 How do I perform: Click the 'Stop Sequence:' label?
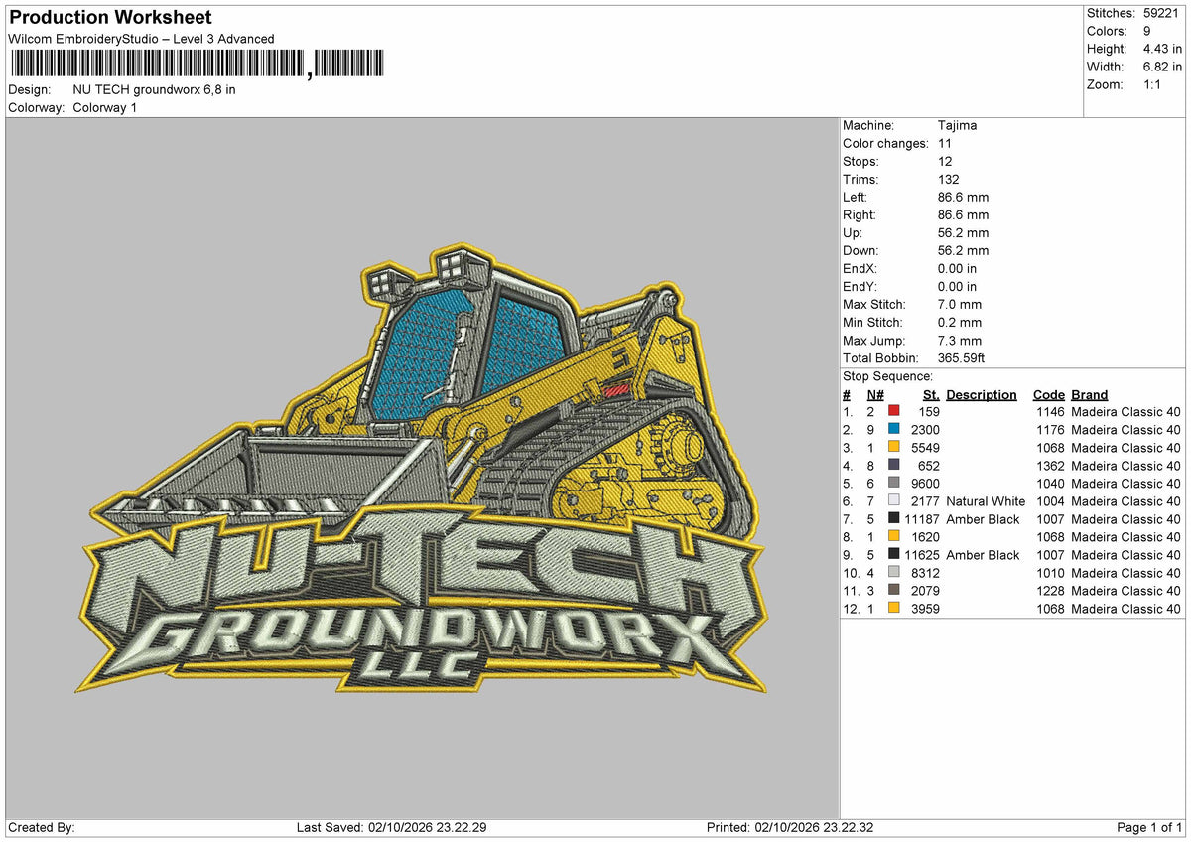pyautogui.click(x=887, y=376)
